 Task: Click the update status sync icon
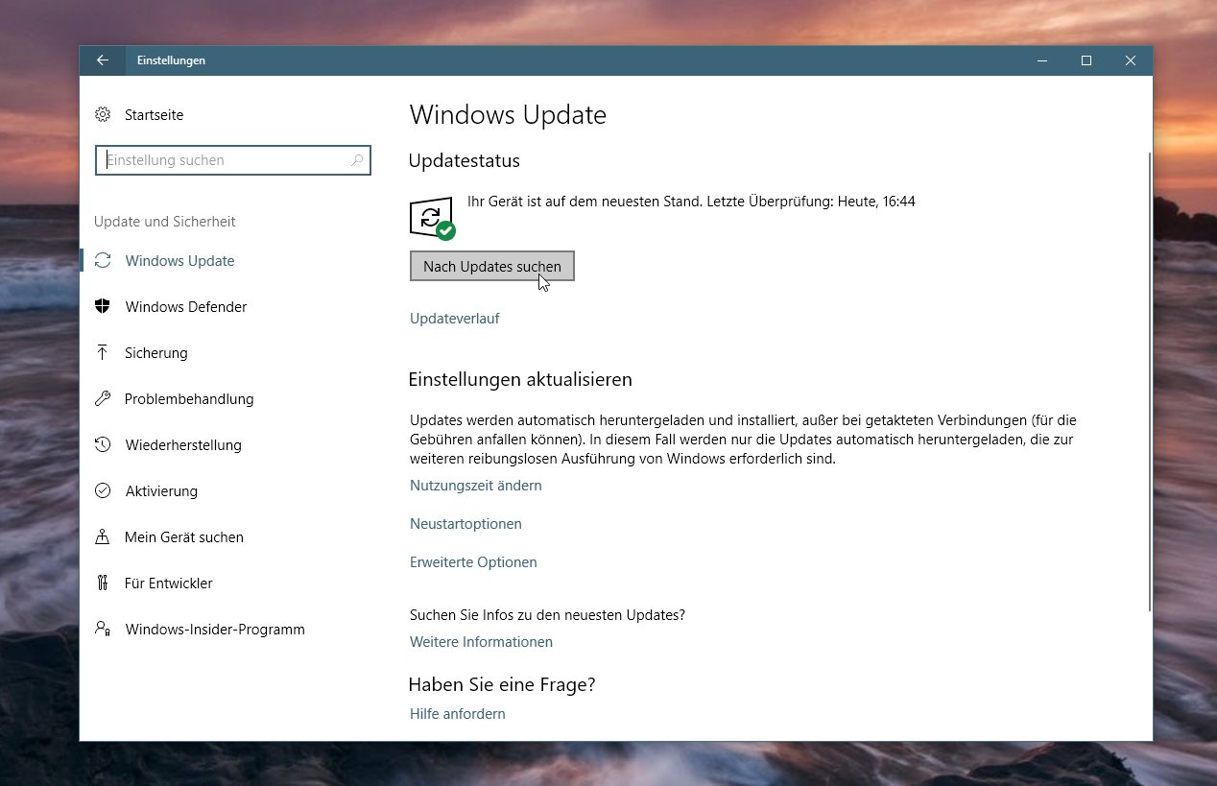(x=431, y=219)
